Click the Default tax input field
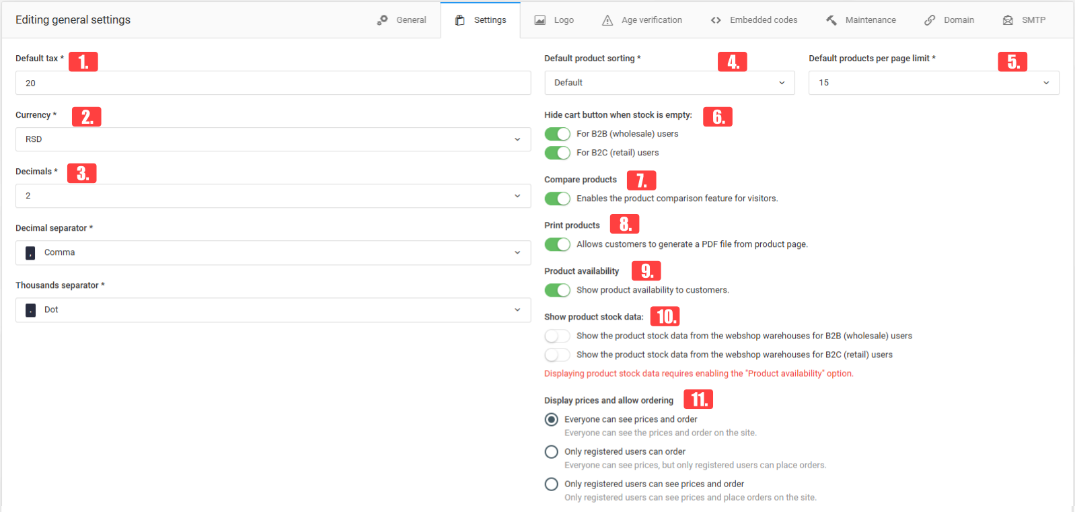This screenshot has width=1075, height=512. (272, 83)
